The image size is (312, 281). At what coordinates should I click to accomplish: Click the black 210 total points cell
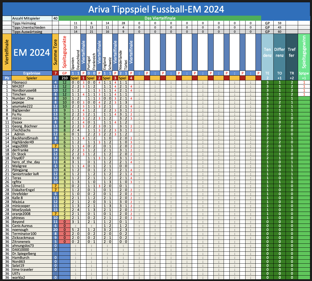(65, 78)
